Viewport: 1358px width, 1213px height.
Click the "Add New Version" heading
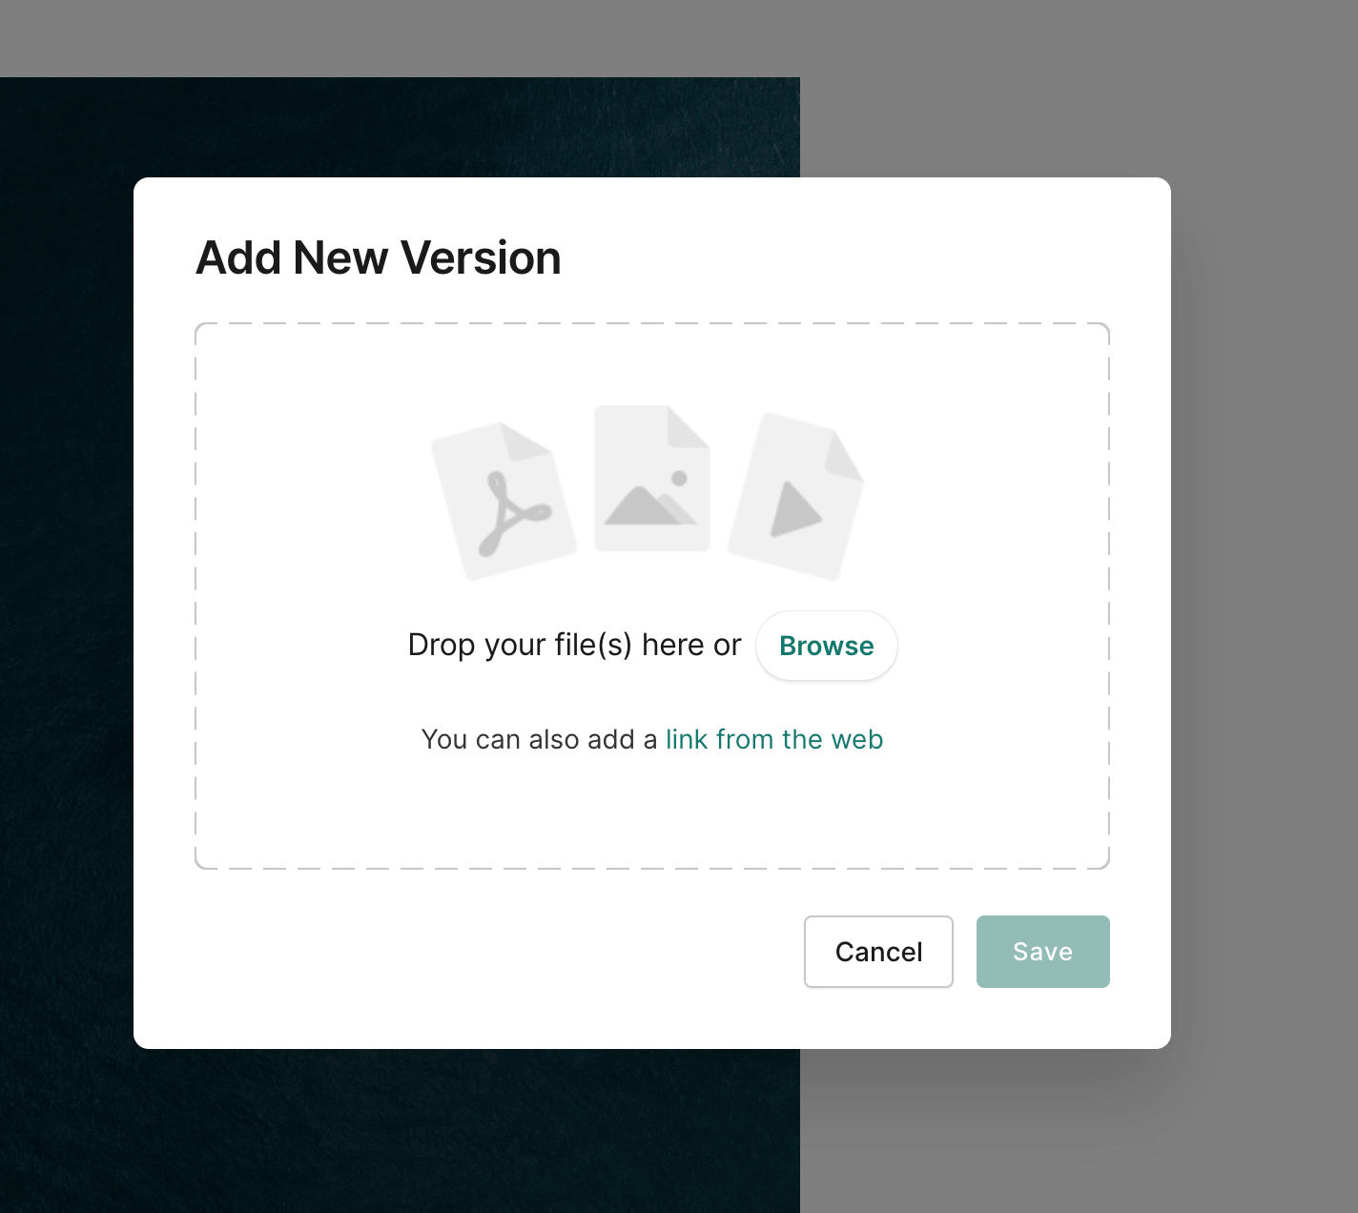378,257
